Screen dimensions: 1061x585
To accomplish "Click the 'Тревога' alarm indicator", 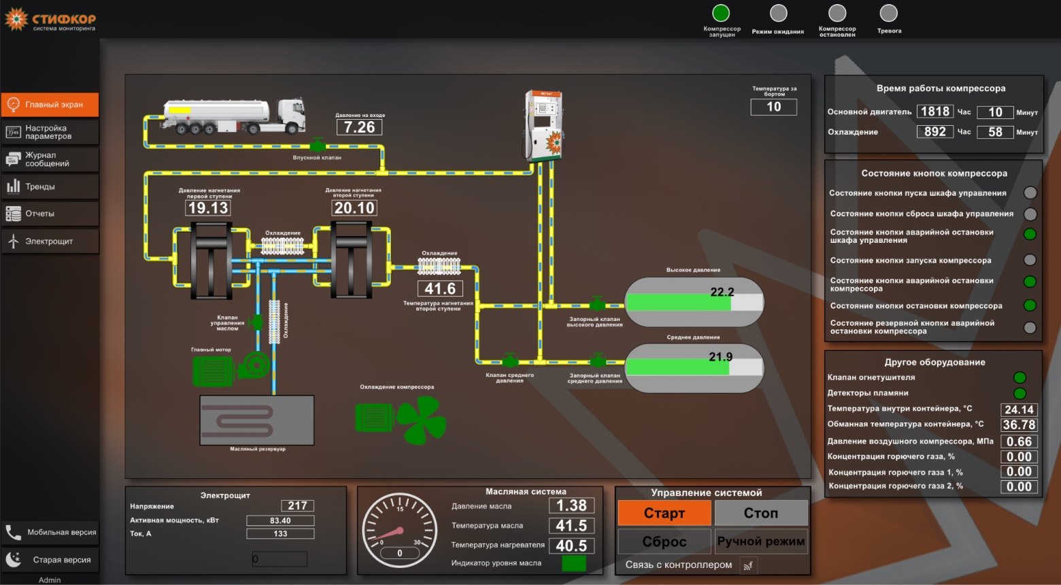I will tap(888, 13).
